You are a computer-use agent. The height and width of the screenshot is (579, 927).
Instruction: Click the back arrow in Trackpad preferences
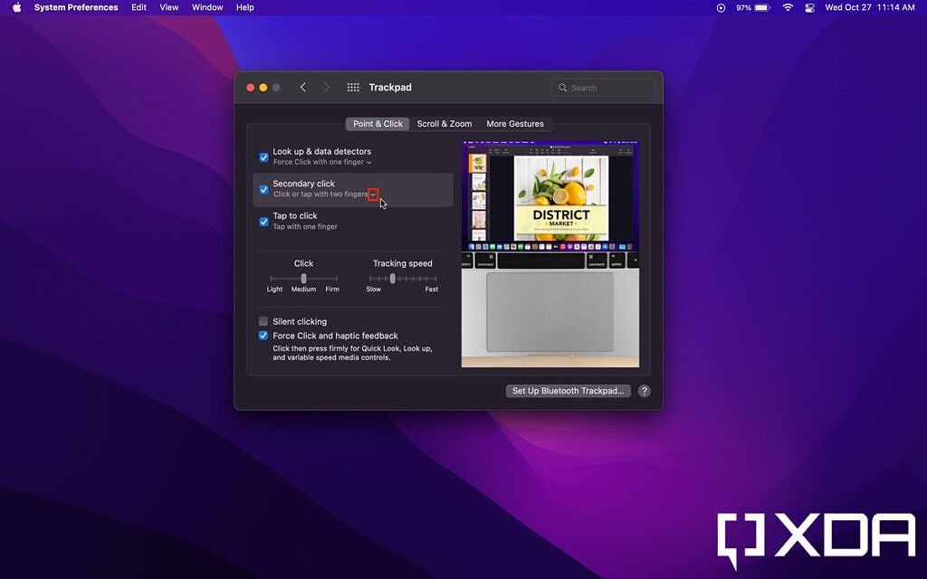303,87
